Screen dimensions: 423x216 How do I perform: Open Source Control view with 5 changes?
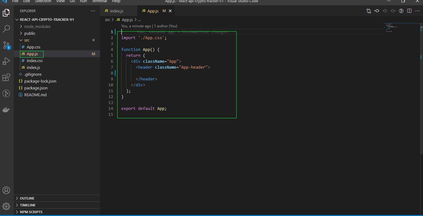coord(6,45)
